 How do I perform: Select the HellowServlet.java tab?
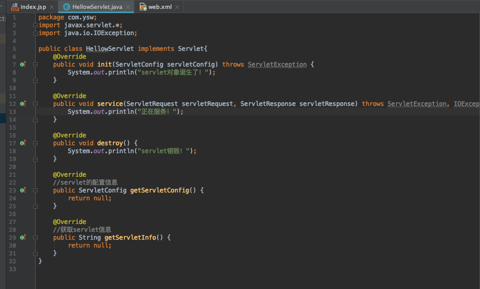click(x=97, y=7)
